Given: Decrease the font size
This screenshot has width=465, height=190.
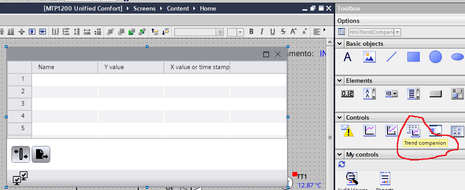Looking at the screenshot, I should click(305, 32).
